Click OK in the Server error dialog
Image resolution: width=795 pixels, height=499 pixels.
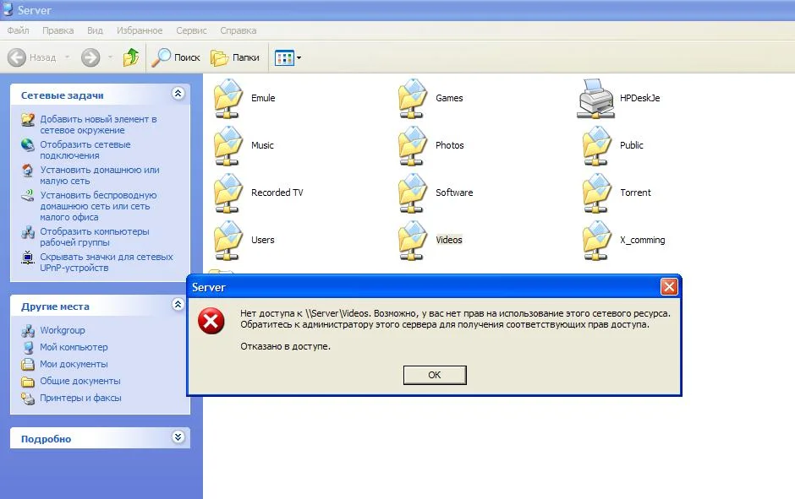point(435,375)
